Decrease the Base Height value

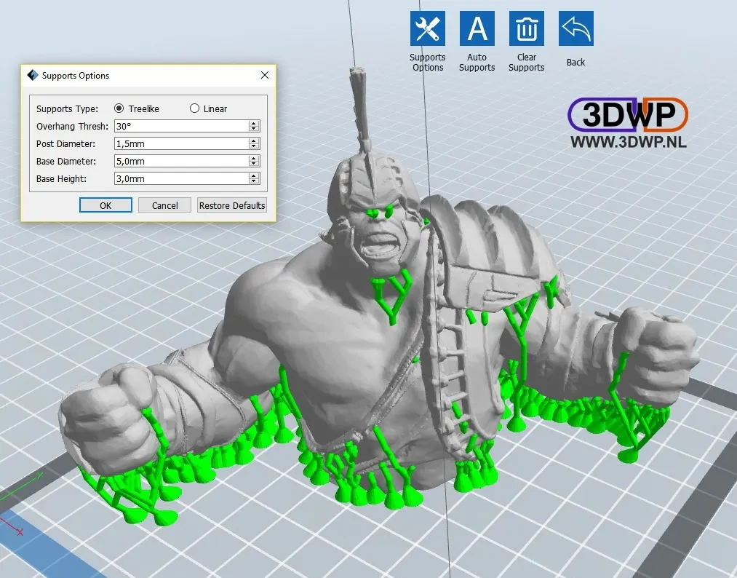click(254, 181)
